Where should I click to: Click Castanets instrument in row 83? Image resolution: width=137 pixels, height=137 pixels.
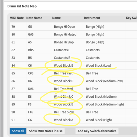pos(105,58)
